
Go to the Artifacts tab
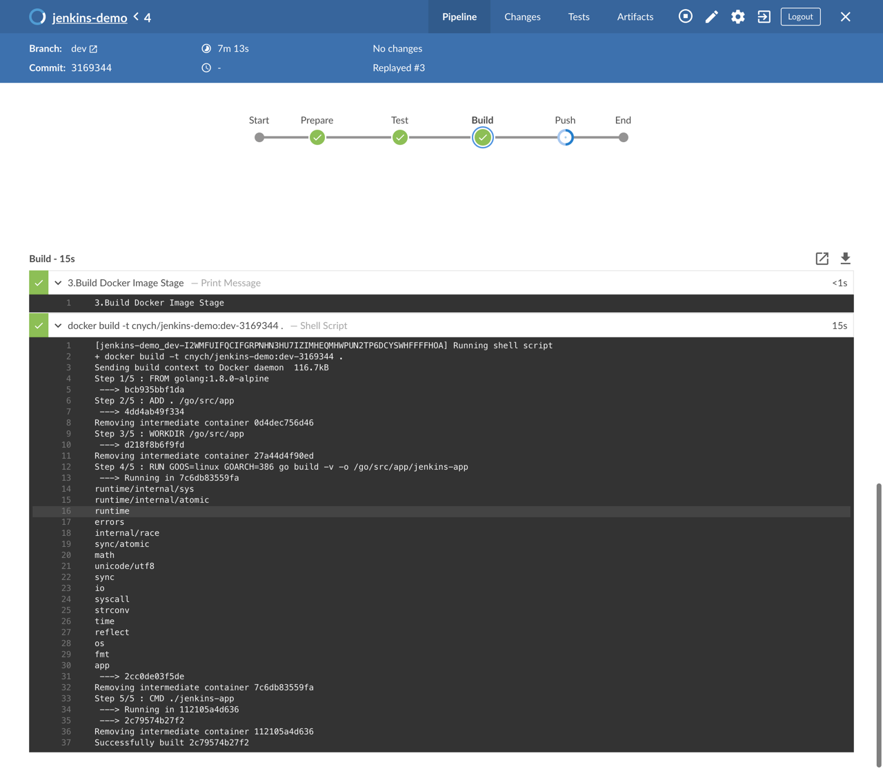[635, 17]
